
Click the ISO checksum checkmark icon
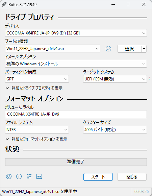[108, 49]
